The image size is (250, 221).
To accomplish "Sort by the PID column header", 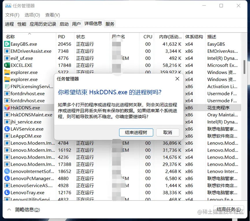I will point(65,37).
